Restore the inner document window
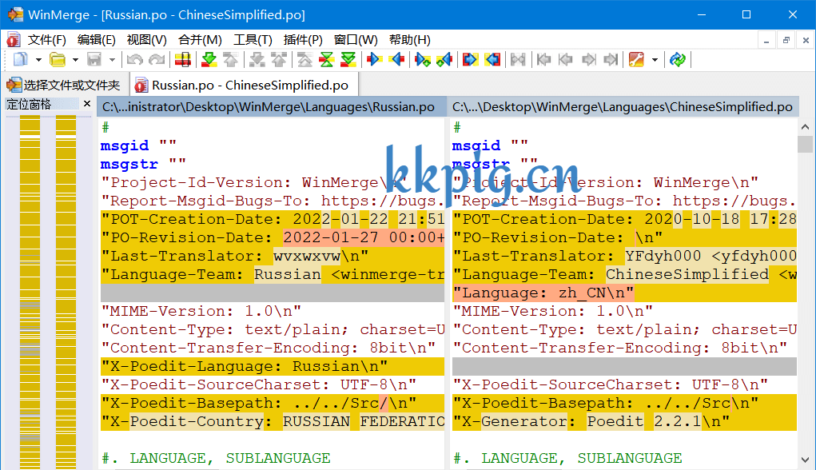The height and width of the screenshot is (470, 816). (786, 40)
